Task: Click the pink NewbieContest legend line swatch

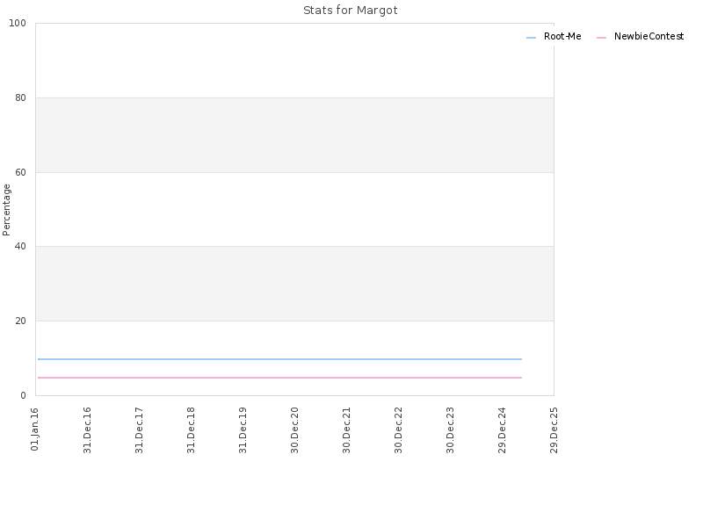Action: (601, 38)
